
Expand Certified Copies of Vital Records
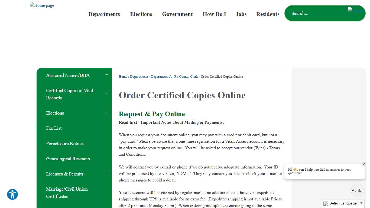pyautogui.click(x=107, y=93)
